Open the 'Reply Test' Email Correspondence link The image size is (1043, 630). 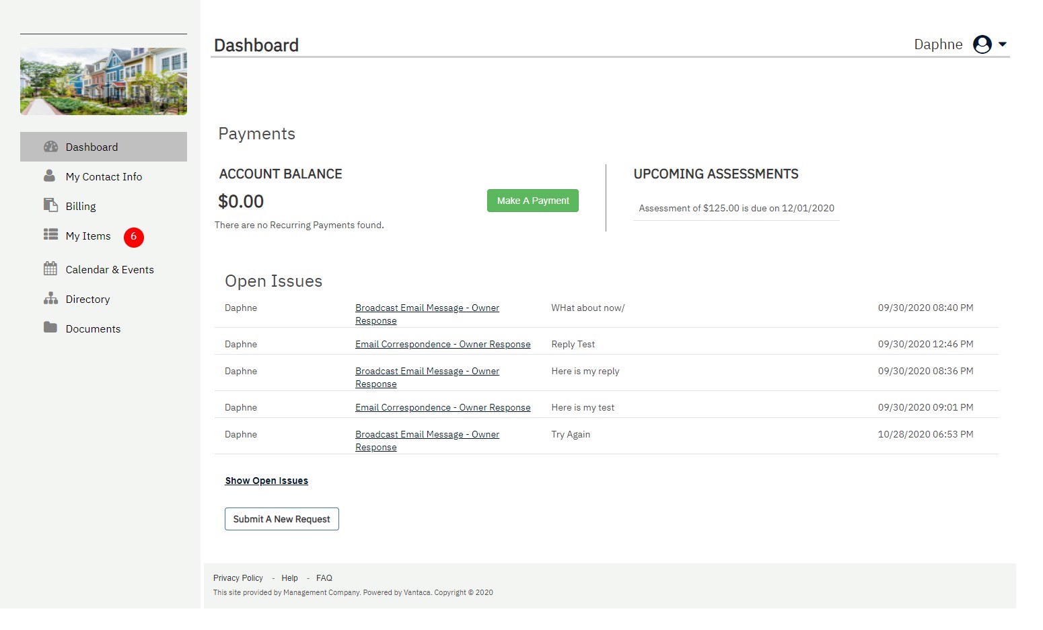442,344
